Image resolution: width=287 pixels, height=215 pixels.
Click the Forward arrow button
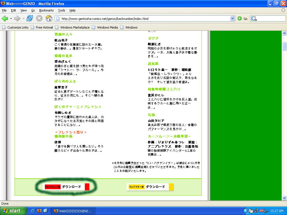coord(17,18)
